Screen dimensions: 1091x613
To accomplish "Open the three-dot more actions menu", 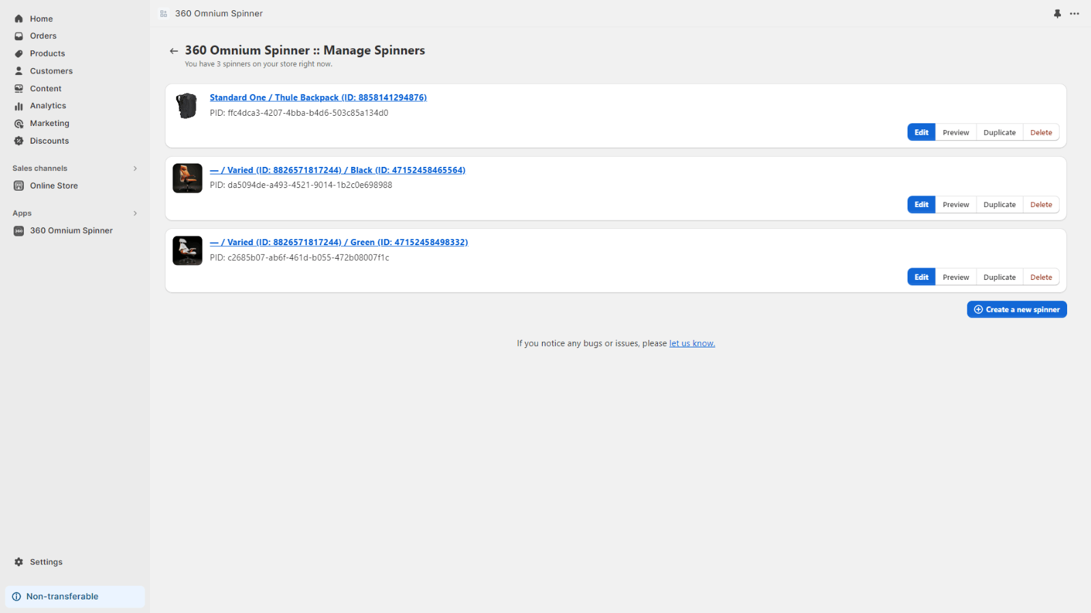I will (x=1075, y=14).
